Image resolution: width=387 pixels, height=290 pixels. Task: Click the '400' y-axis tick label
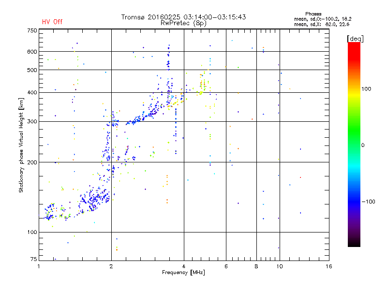32,93
